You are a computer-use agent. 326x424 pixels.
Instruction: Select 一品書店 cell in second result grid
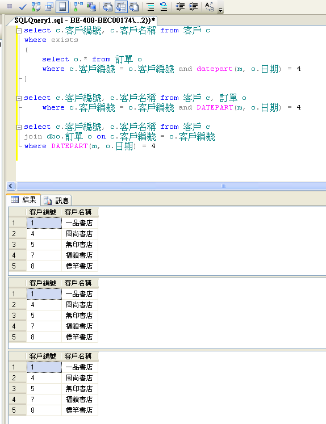[80, 294]
